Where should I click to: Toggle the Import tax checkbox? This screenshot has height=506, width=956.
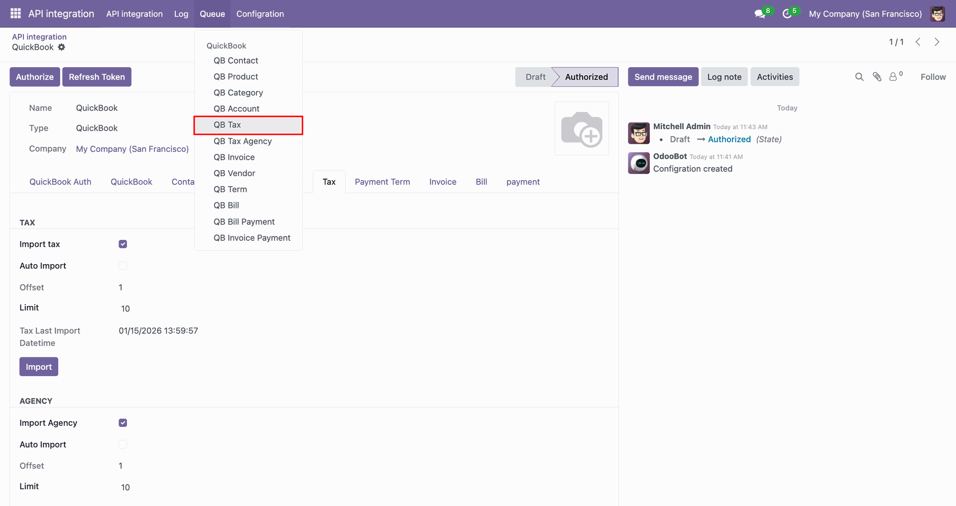[x=123, y=244]
